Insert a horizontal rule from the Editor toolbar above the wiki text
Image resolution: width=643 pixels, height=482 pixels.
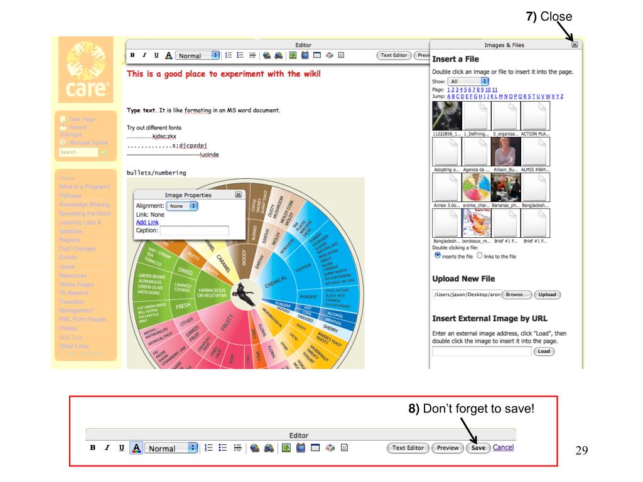click(x=252, y=55)
